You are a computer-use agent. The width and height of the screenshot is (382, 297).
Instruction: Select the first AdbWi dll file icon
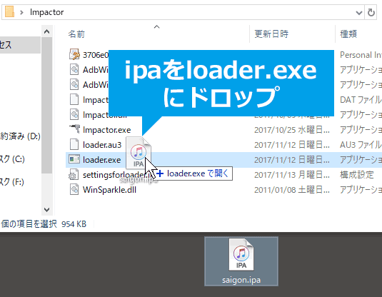tap(74, 69)
